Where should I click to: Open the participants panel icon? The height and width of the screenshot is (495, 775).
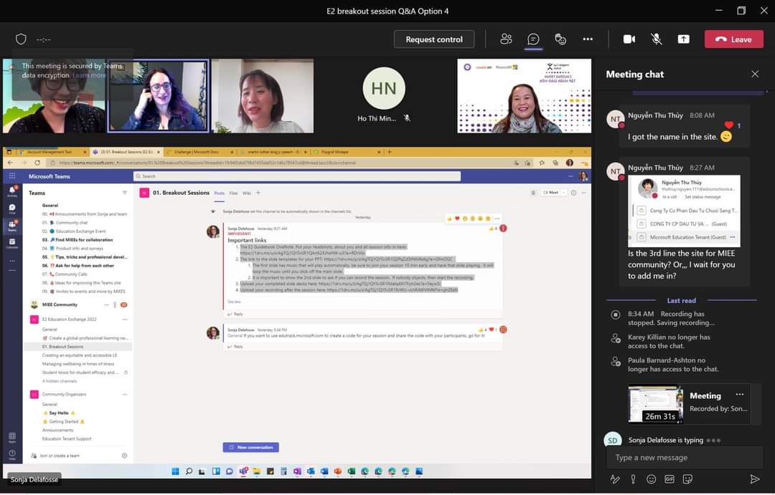(x=506, y=39)
